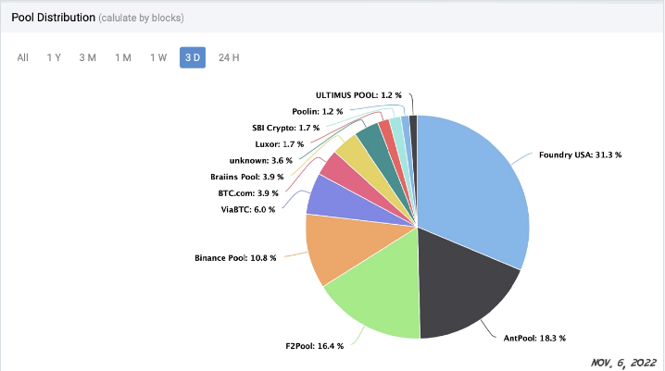Click the 'Foundry USA: 31.3 %' label

pyautogui.click(x=580, y=155)
